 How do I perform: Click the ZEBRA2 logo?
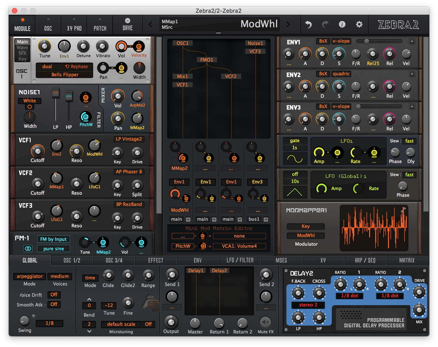coord(398,25)
